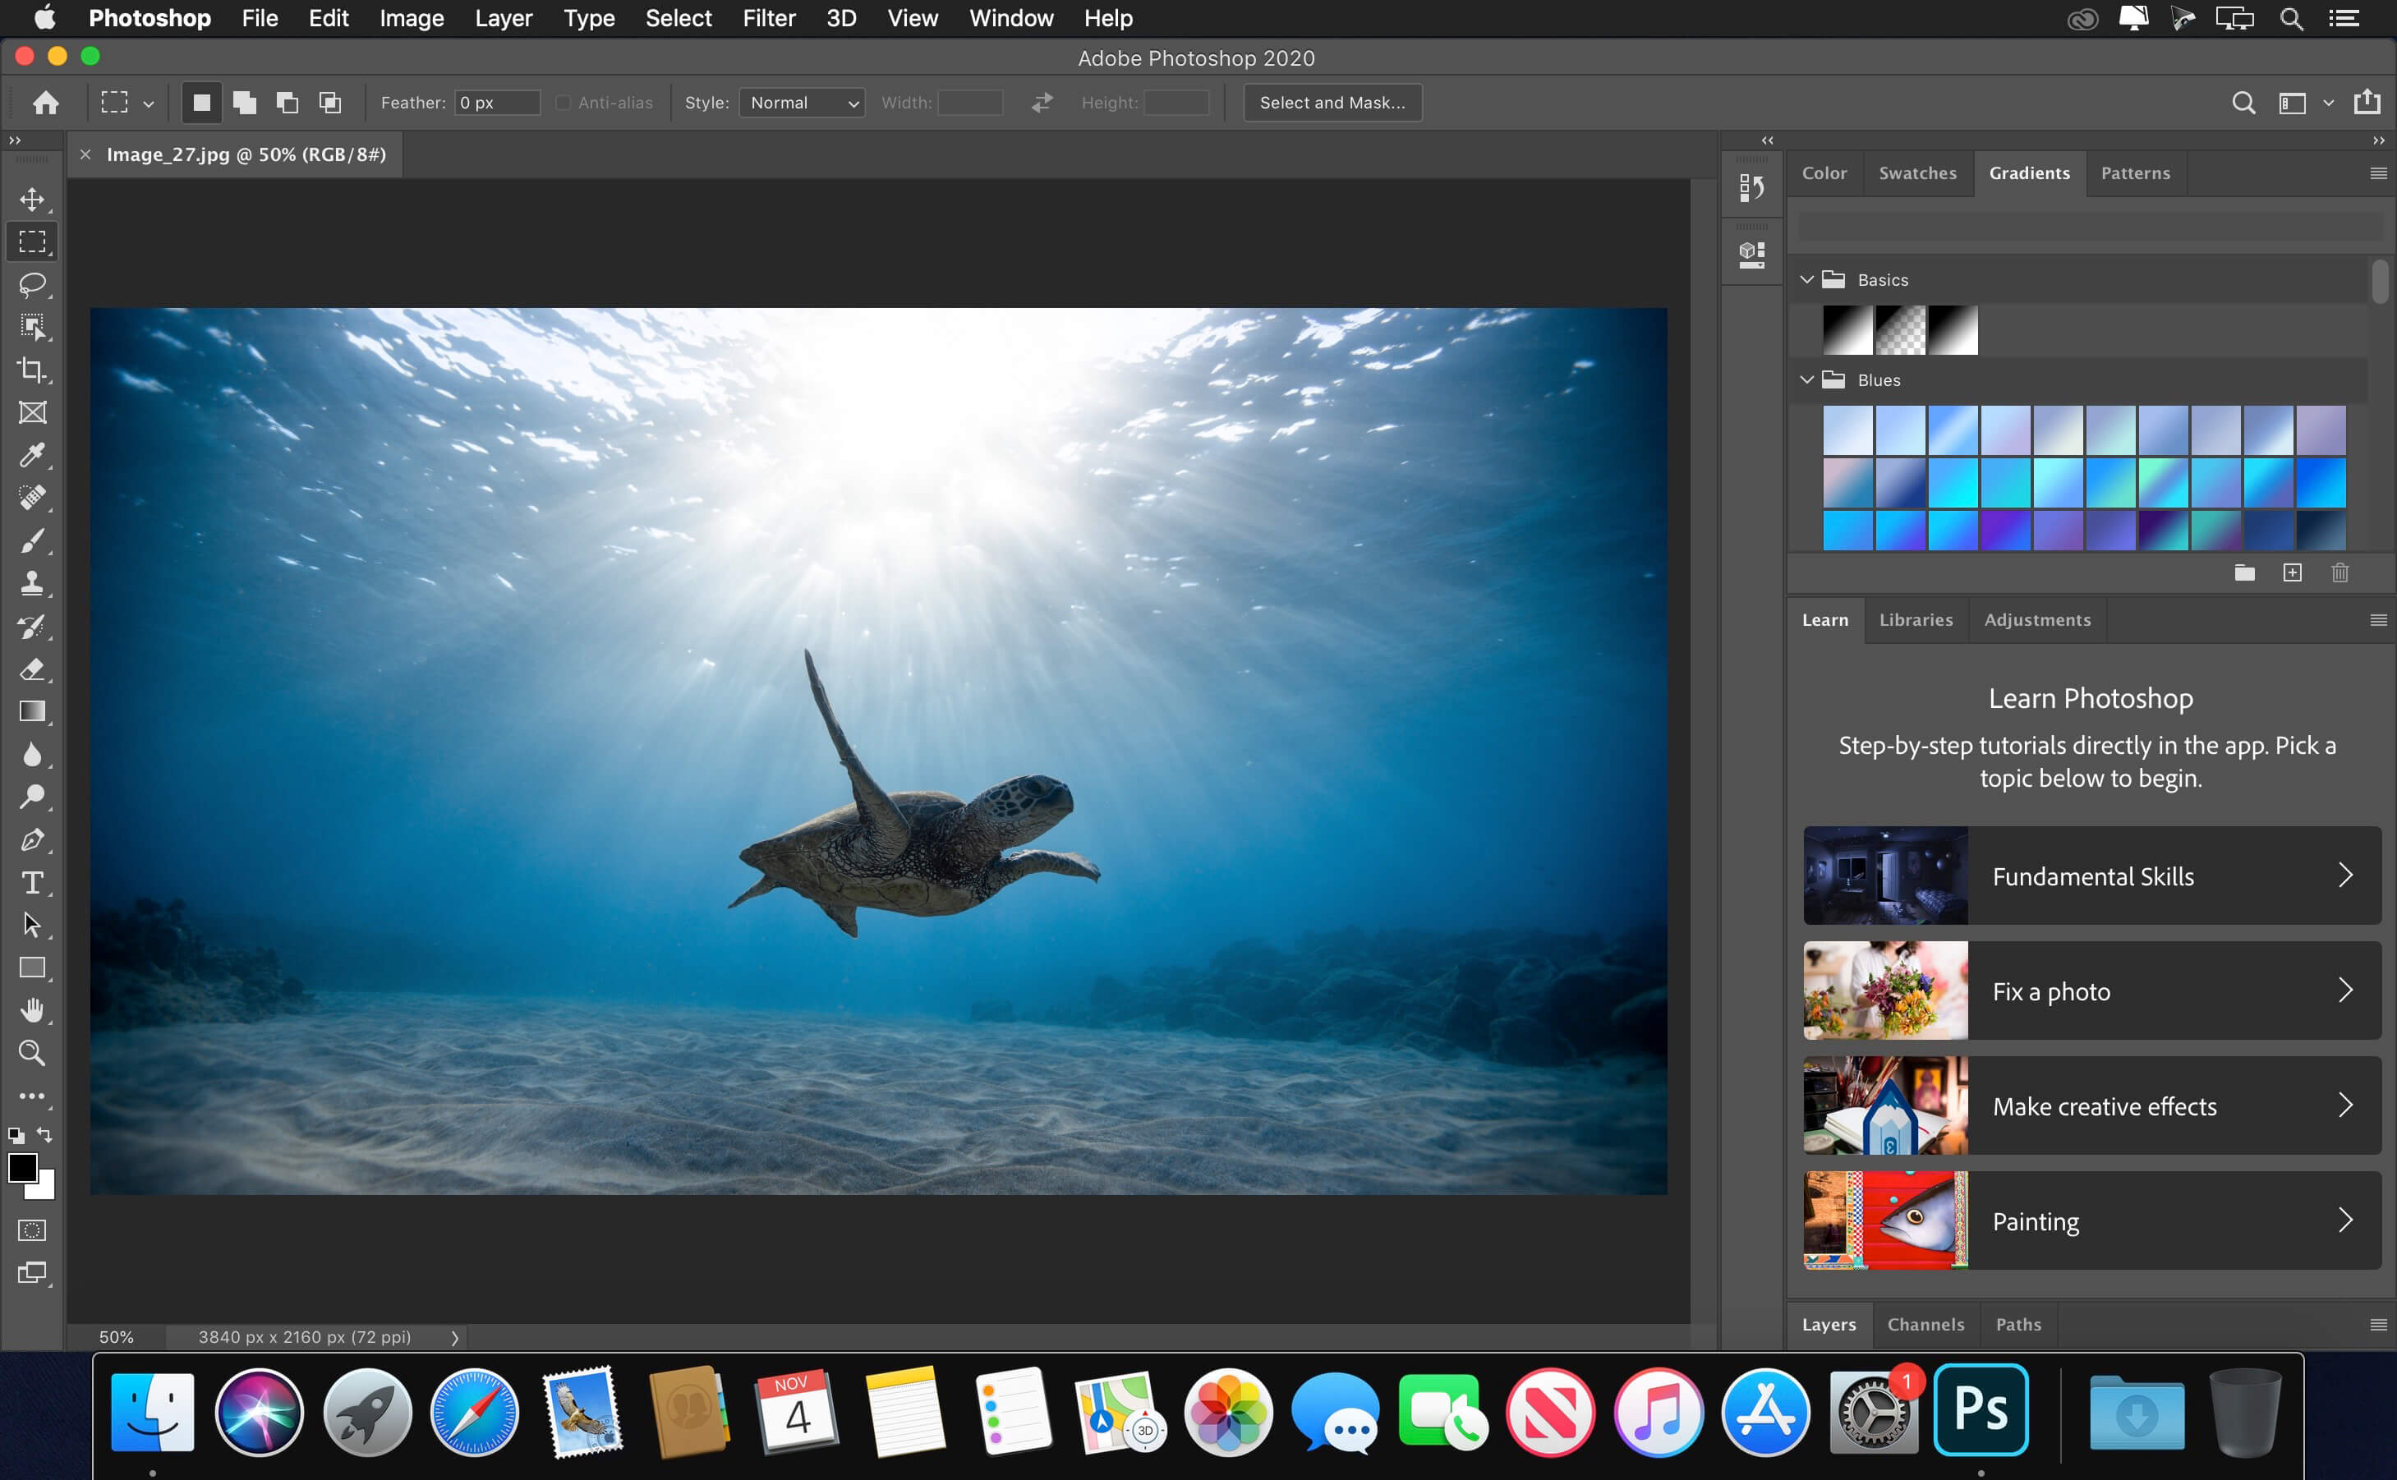Click the Select and Mask button
The width and height of the screenshot is (2397, 1480).
click(x=1332, y=101)
